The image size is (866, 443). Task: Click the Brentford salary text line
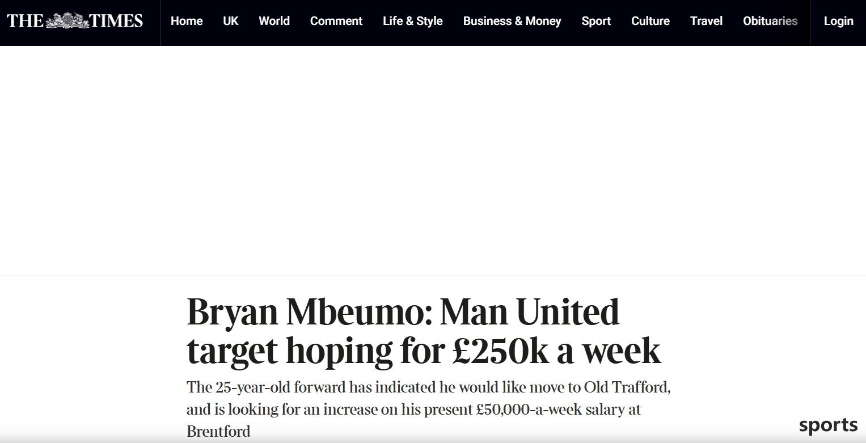414,410
